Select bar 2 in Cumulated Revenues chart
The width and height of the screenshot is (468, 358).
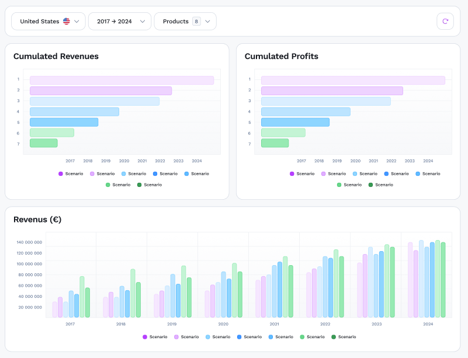pyautogui.click(x=101, y=91)
